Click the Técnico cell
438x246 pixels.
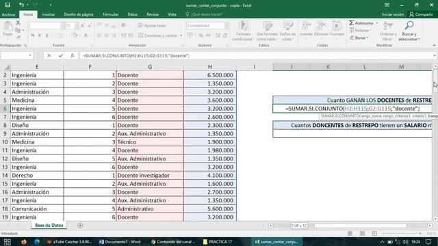150,142
